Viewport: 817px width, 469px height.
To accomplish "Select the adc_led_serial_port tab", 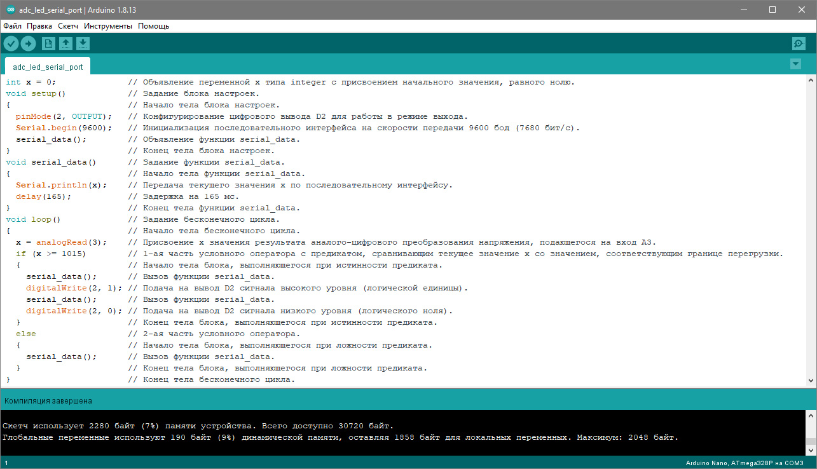I will pos(48,67).
